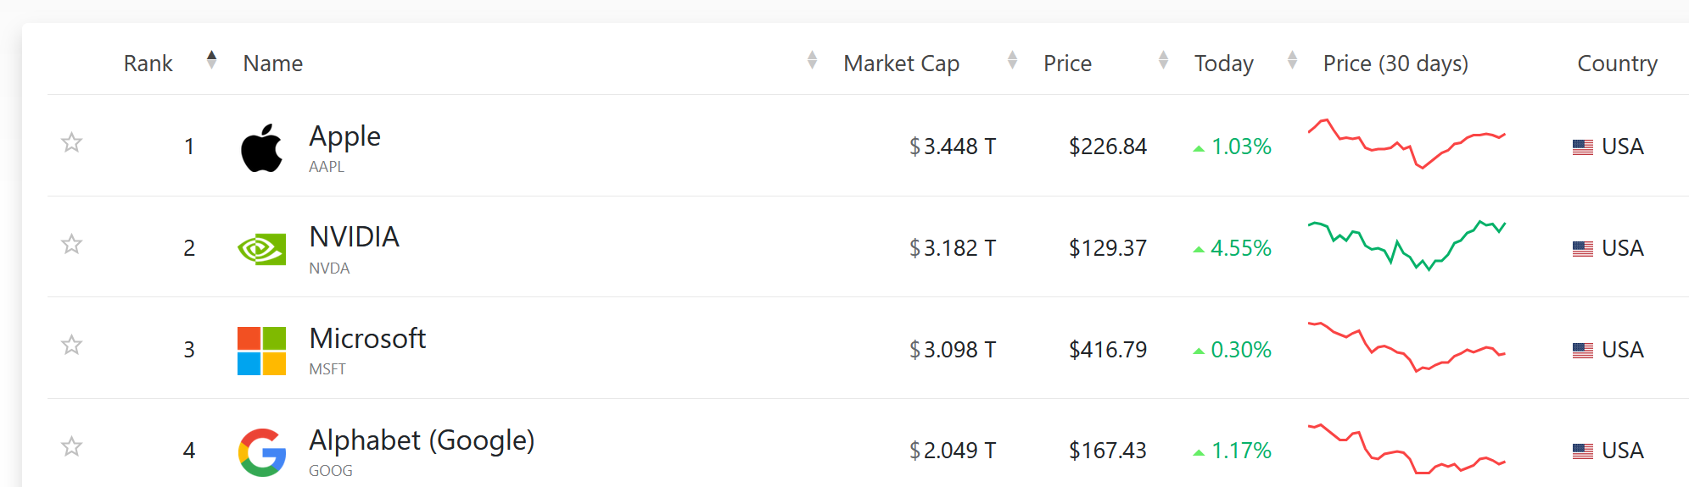Mark Microsoft as favorite with star
Screen dimensions: 1689x487
pos(71,345)
